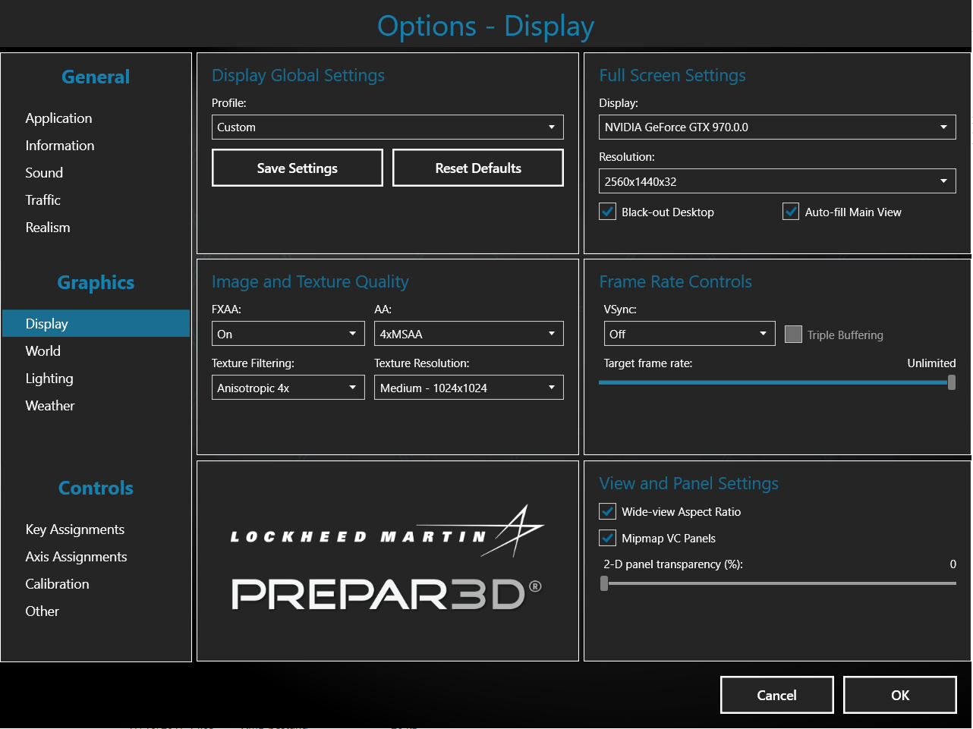Click the 2-D panel transparency slider handle
The height and width of the screenshot is (729, 973).
[x=604, y=583]
